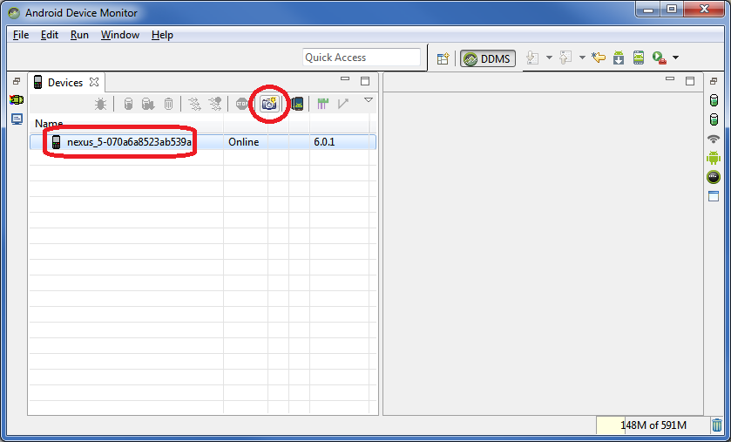The width and height of the screenshot is (731, 442).
Task: Click the Online status cell
Action: pyautogui.click(x=244, y=142)
